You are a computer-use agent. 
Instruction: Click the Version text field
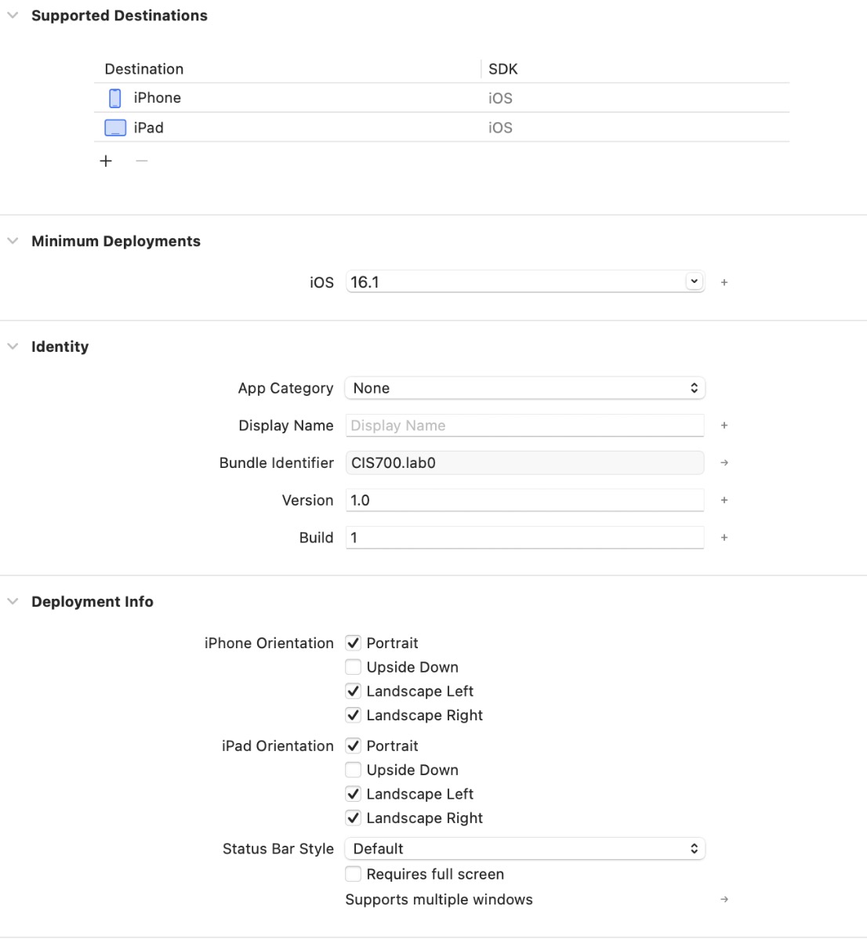(524, 500)
